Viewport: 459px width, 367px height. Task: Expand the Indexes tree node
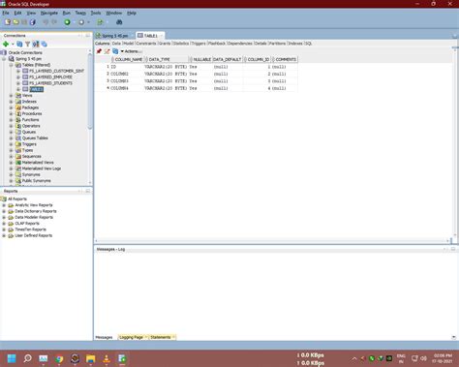tap(12, 102)
